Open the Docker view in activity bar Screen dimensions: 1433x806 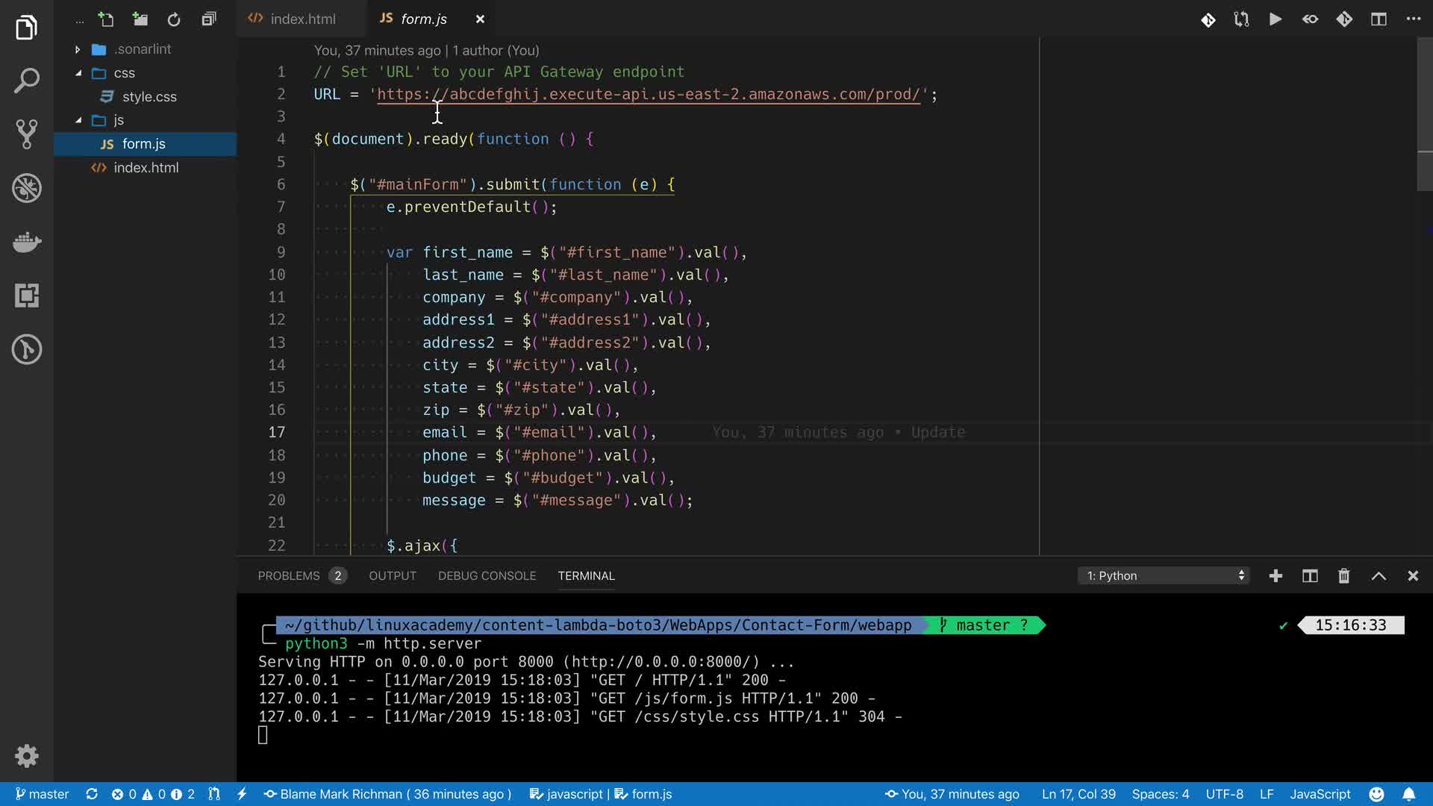pos(27,242)
